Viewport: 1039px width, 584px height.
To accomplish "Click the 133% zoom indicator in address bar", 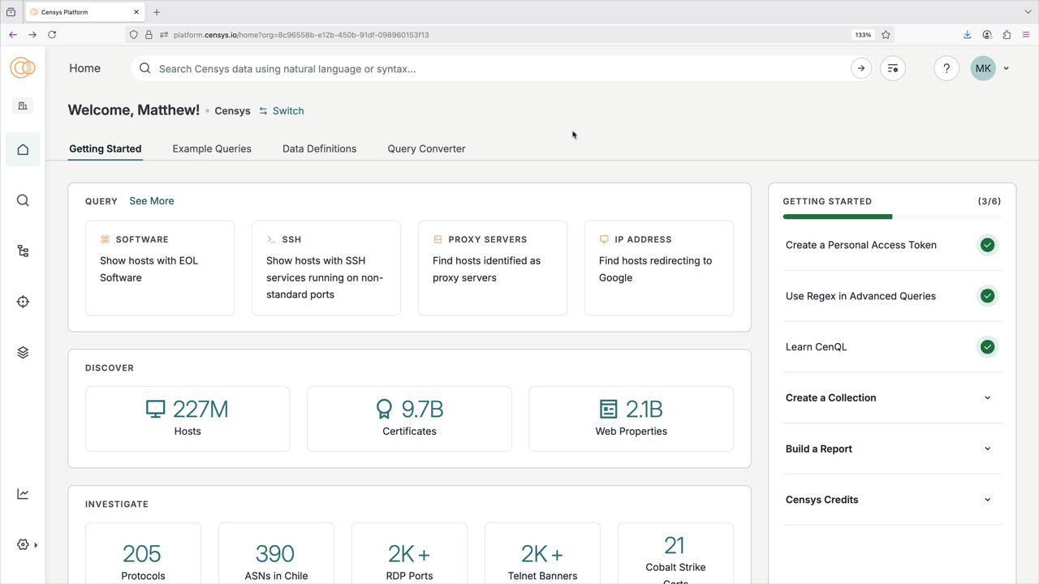I will tap(863, 35).
